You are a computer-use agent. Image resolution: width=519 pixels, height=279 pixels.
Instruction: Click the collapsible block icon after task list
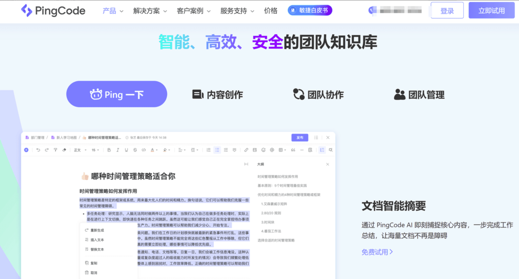(234, 150)
